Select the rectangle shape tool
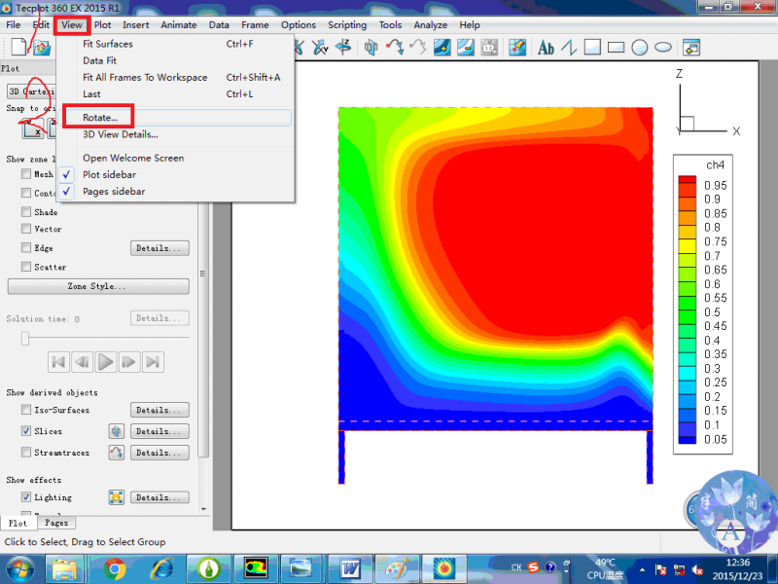 (x=616, y=48)
